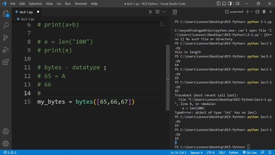Image resolution: width=275 pixels, height=155 pixels.
Task: Start Go Live server
Action: coord(250,152)
